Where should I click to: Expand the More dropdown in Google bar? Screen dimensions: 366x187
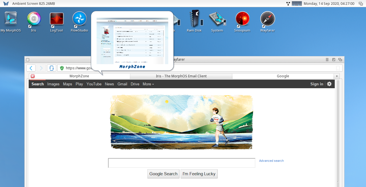point(148,84)
